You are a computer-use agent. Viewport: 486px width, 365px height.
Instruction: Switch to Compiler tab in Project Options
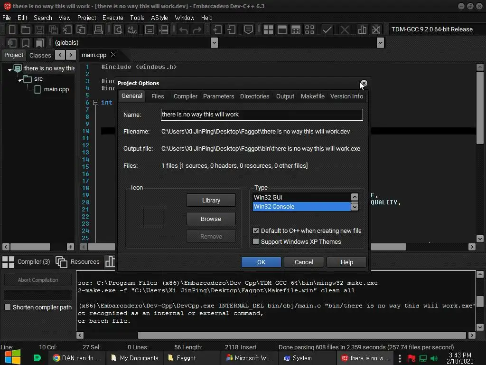pos(186,96)
